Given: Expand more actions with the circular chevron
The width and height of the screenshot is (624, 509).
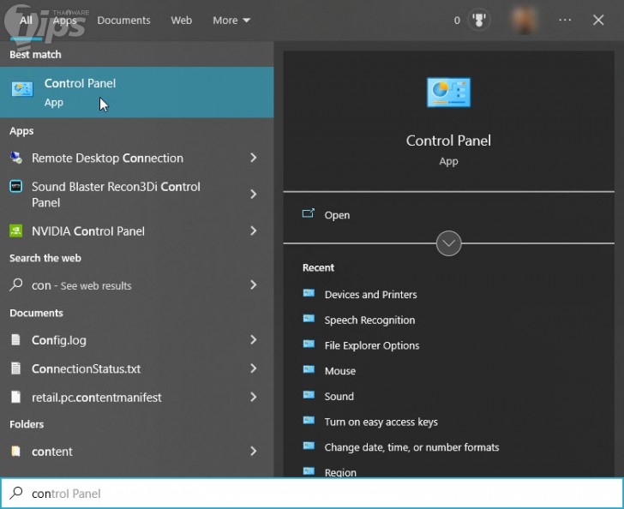Looking at the screenshot, I should [448, 243].
